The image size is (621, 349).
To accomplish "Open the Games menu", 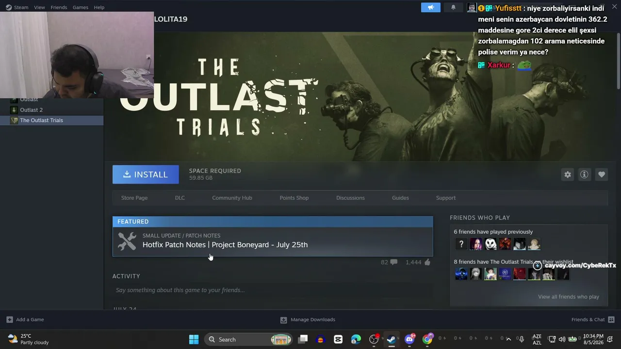I will [81, 7].
